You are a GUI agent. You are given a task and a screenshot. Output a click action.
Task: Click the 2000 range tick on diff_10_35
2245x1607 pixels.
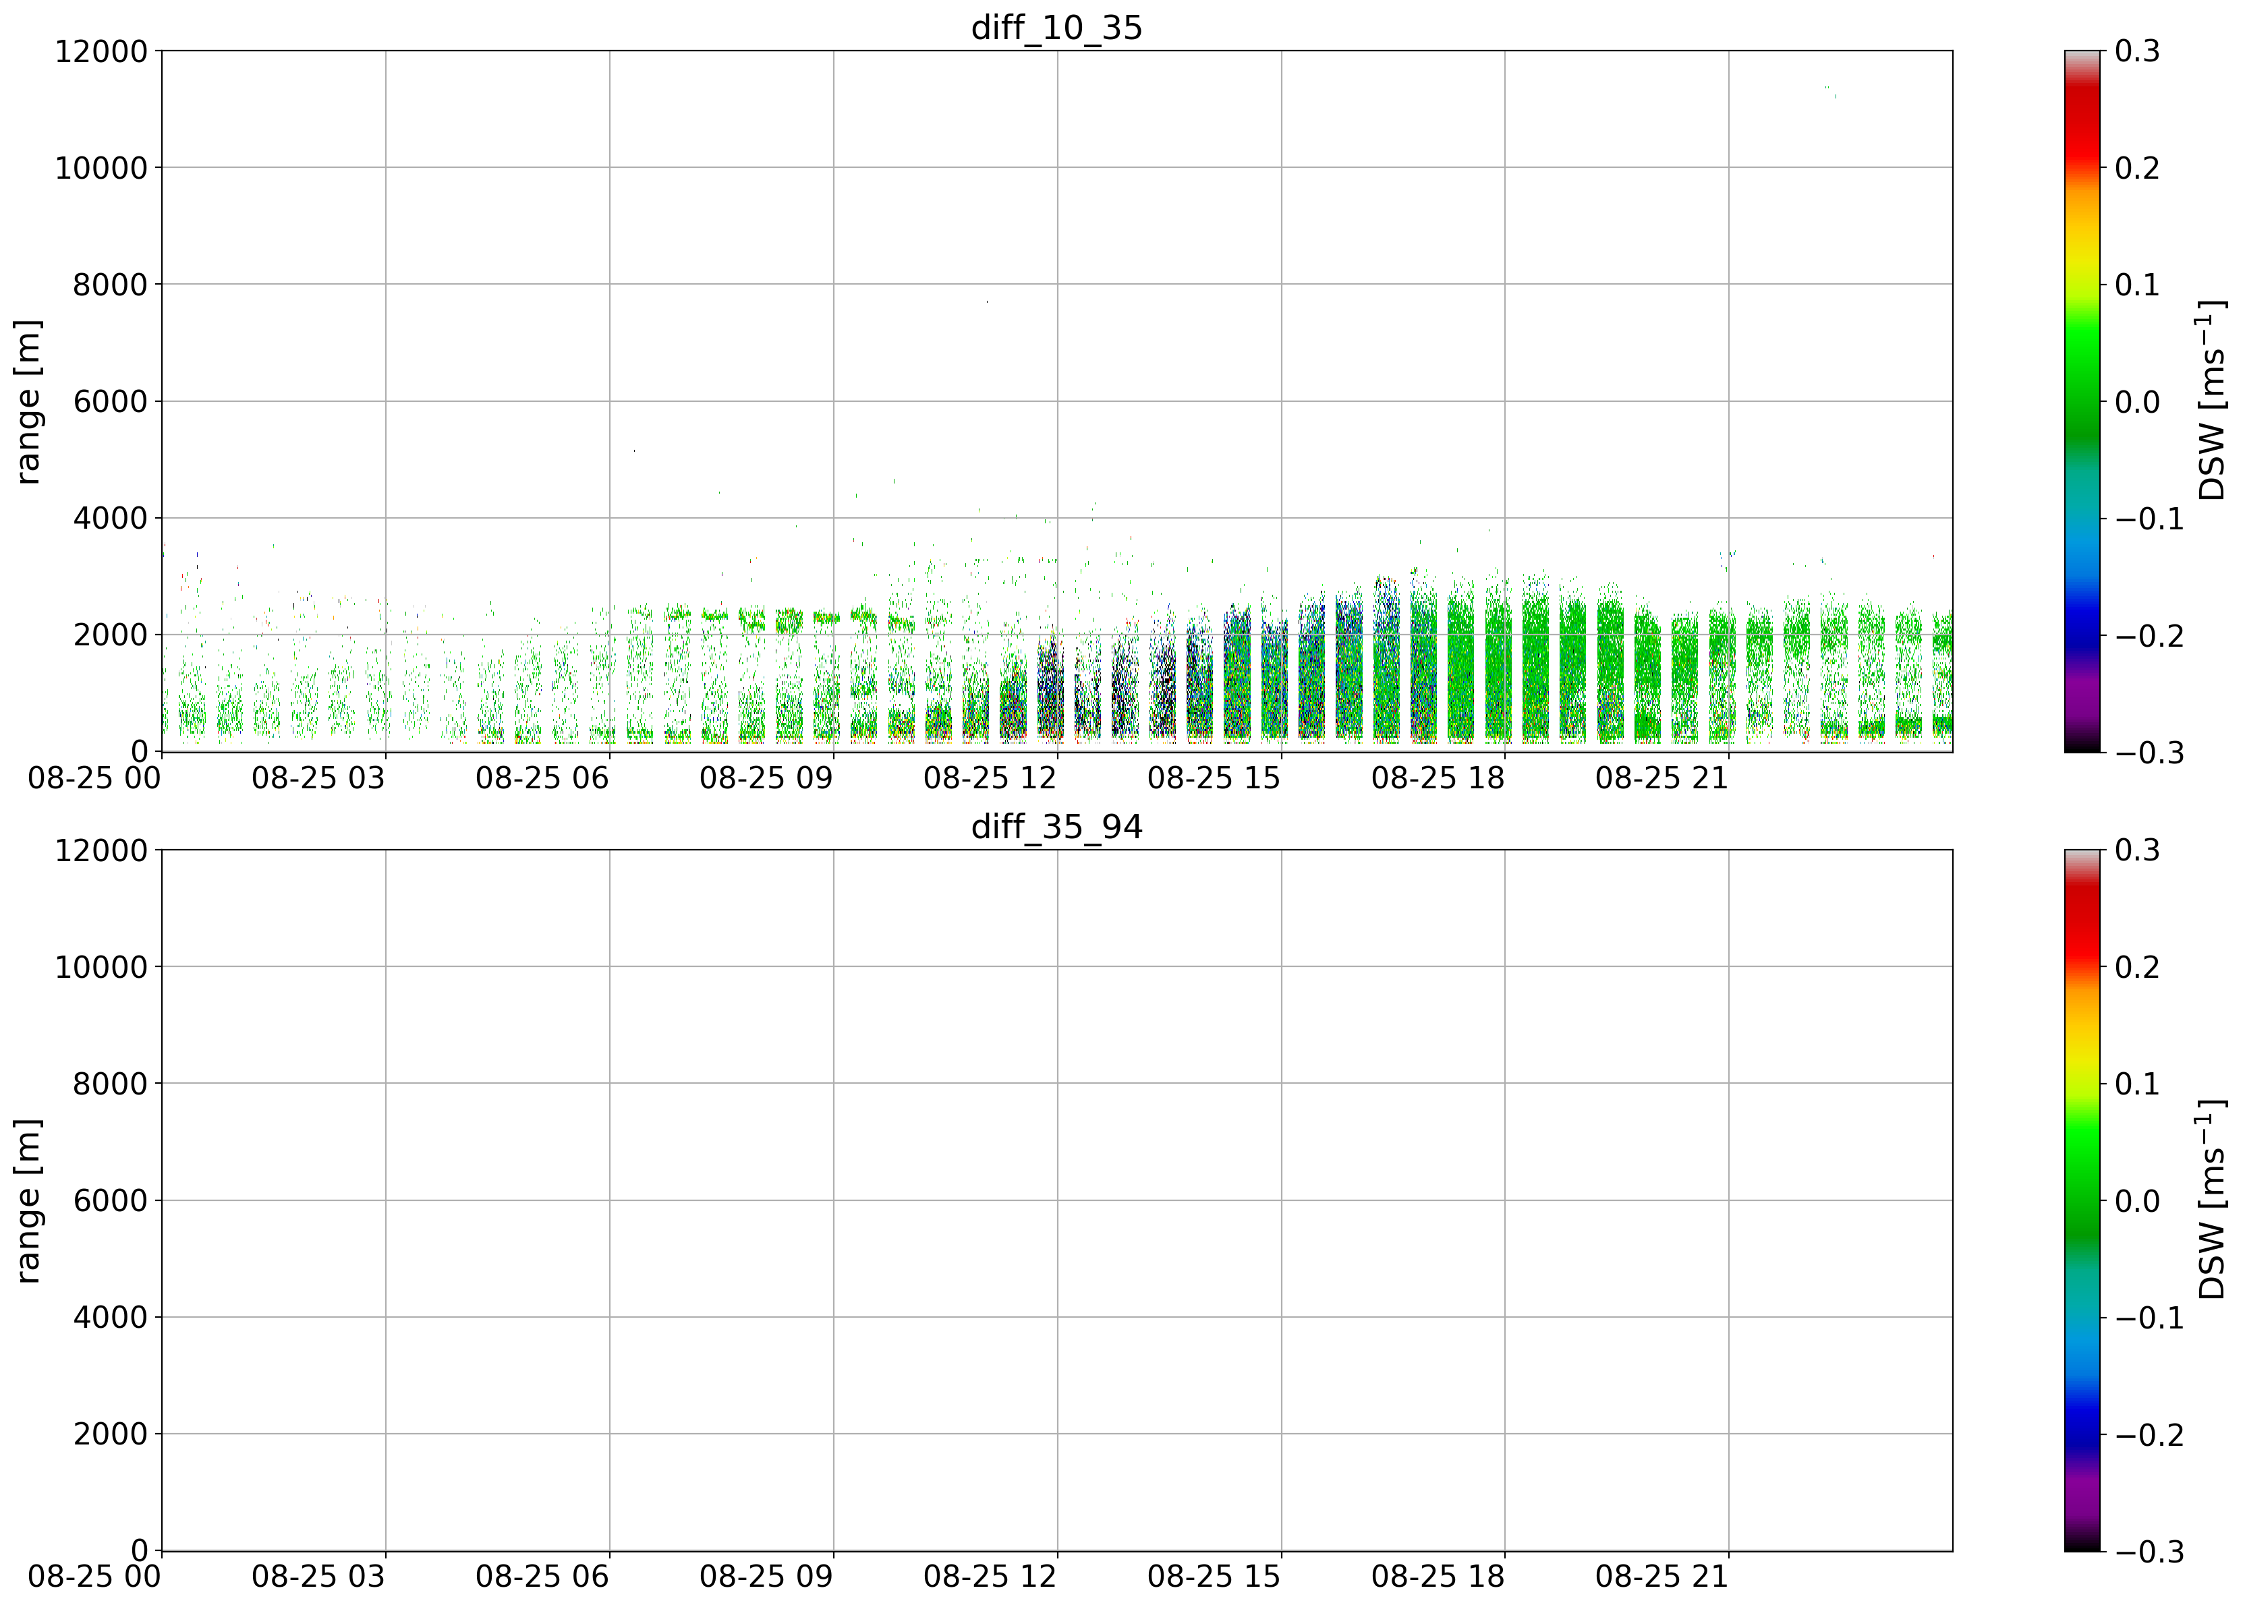(x=110, y=635)
